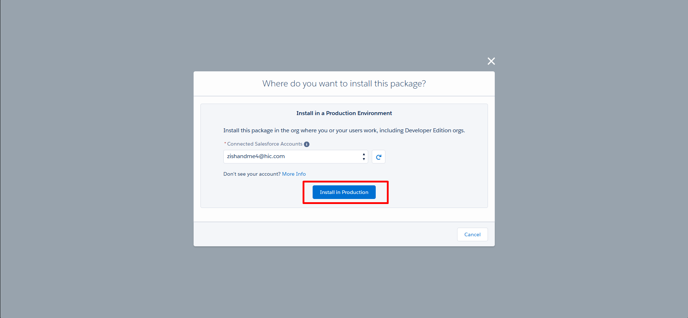Open the Connected Salesforce Accounts dropdown

point(295,157)
